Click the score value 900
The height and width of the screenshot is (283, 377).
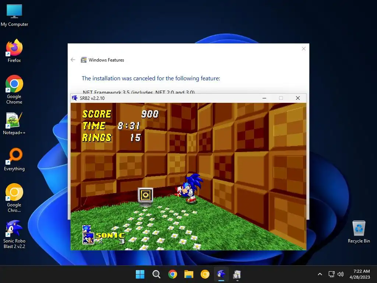[x=150, y=114]
